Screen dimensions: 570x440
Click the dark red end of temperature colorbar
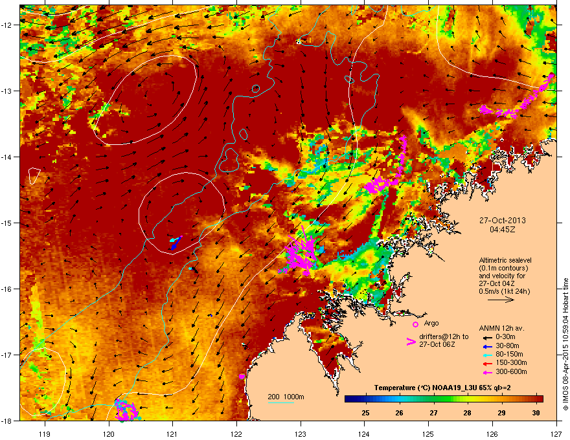[538, 399]
